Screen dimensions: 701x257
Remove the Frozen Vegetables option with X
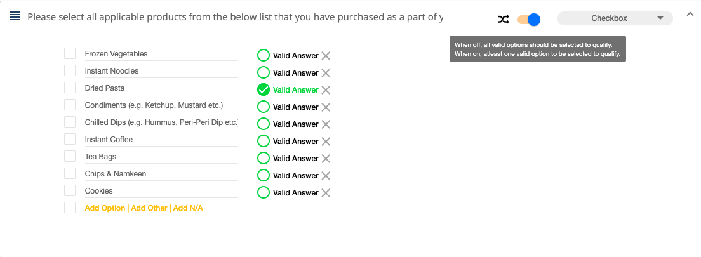point(326,56)
